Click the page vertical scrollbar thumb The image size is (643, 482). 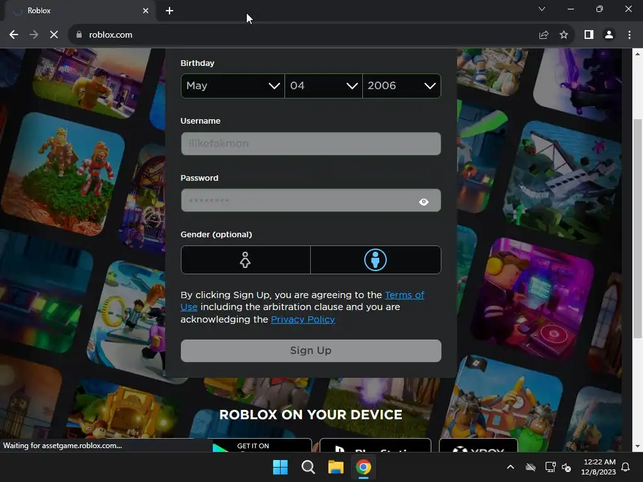(637, 228)
